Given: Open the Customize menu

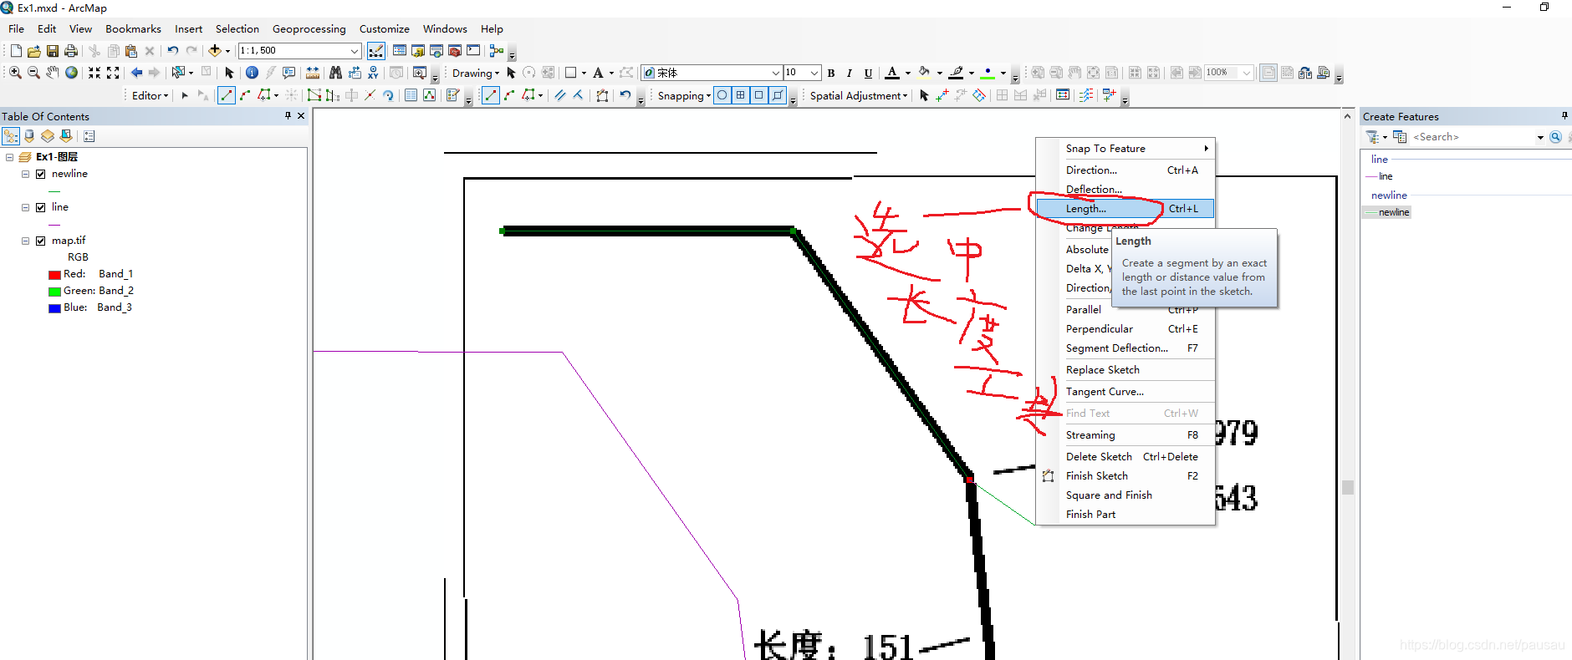Looking at the screenshot, I should tap(385, 28).
